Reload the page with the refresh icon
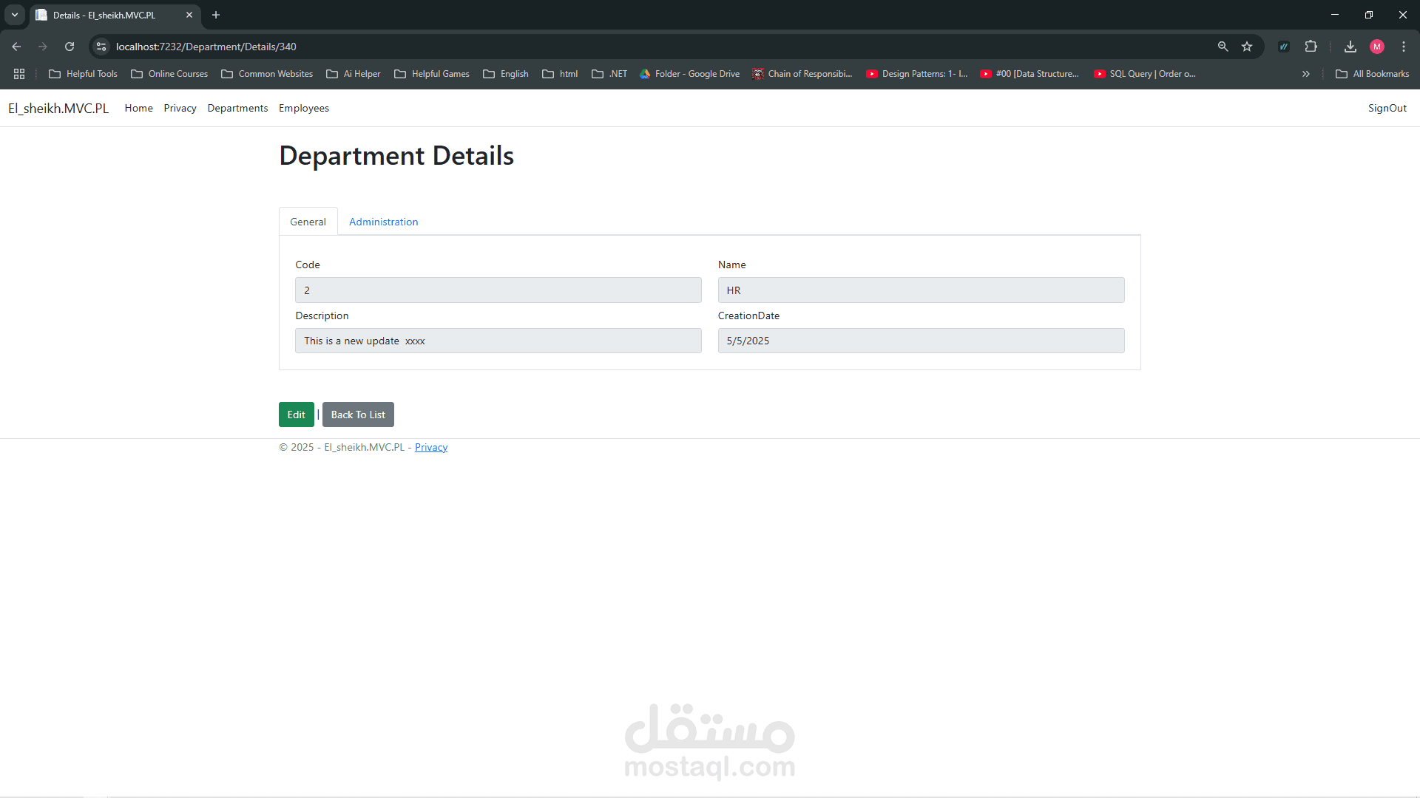 [x=70, y=47]
